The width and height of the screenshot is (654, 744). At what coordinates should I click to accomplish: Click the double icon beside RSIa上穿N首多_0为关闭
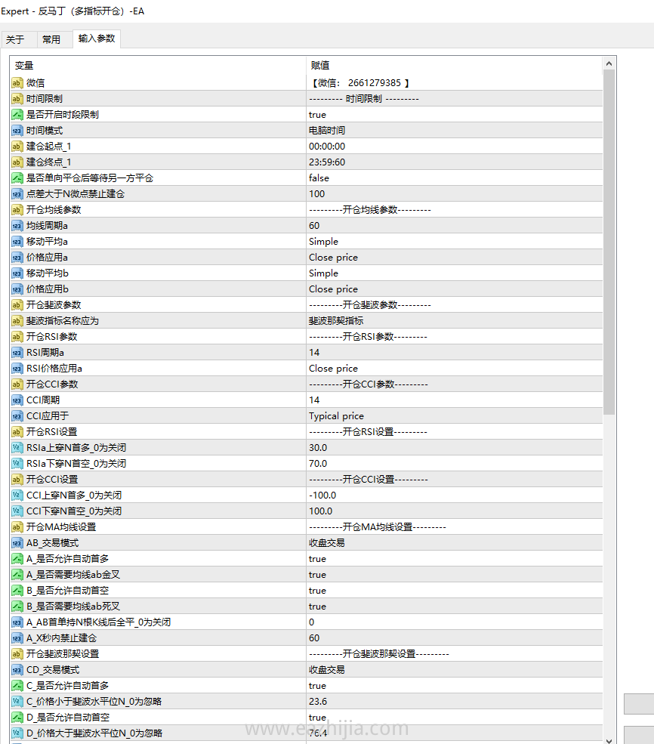(x=17, y=447)
